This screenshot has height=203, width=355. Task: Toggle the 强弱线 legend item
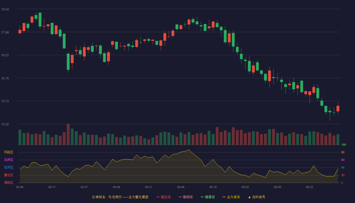(186, 197)
